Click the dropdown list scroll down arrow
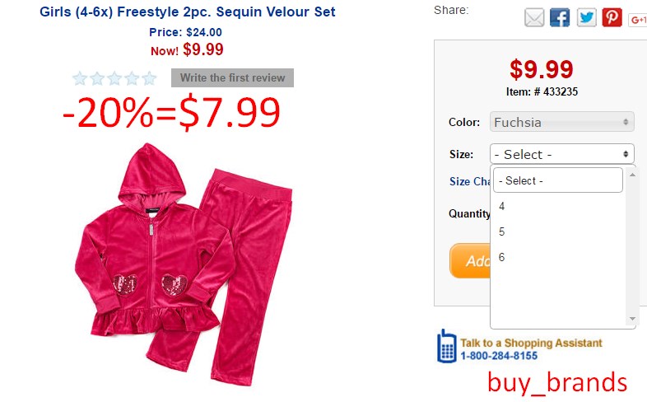 [x=632, y=319]
